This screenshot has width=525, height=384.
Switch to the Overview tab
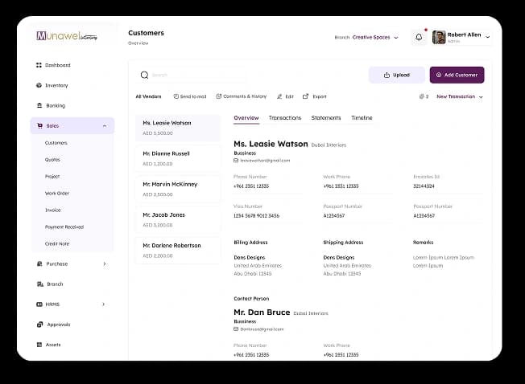pos(246,118)
